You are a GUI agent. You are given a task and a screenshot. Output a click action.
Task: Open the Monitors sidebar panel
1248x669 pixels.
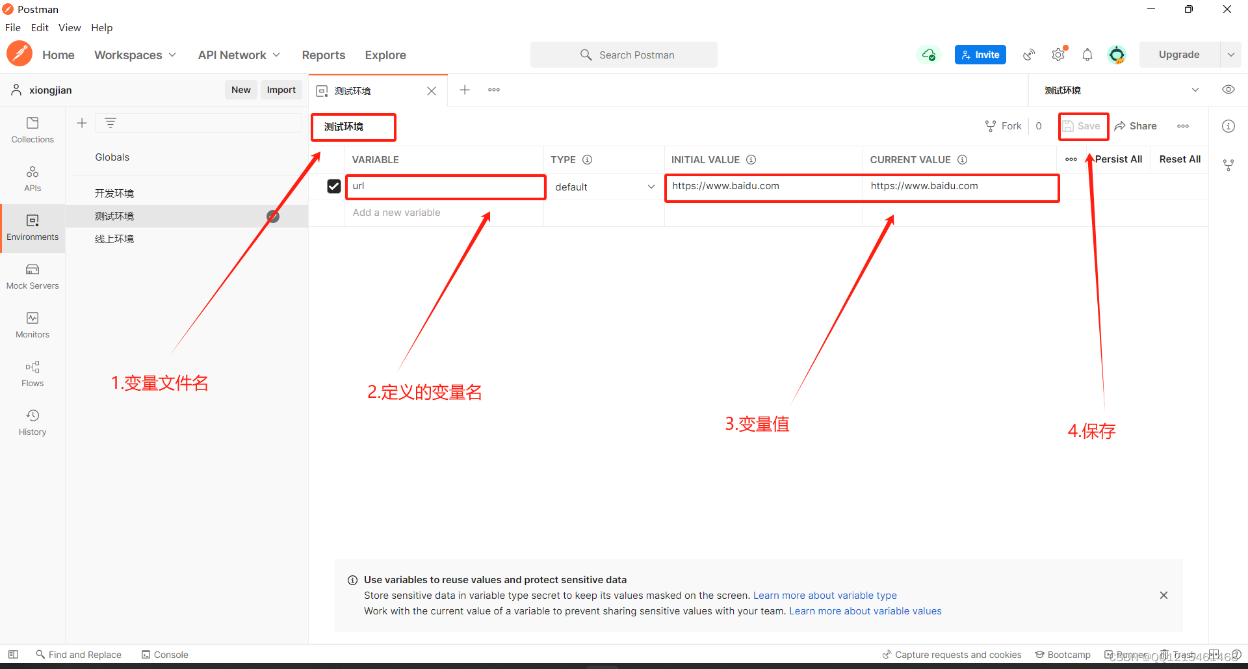click(32, 325)
